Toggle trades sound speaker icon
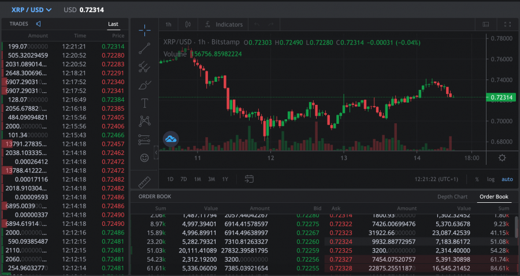The height and width of the screenshot is (276, 520). click(38, 24)
